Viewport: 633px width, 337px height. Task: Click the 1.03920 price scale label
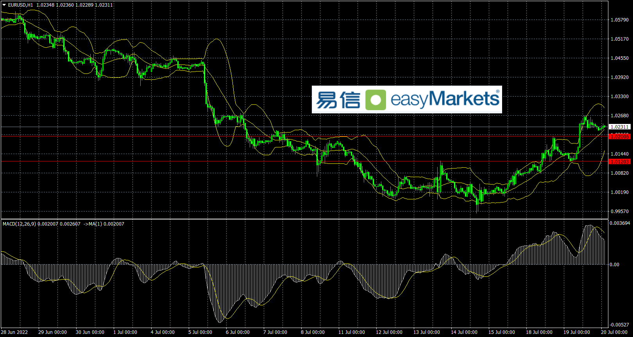tap(620, 77)
